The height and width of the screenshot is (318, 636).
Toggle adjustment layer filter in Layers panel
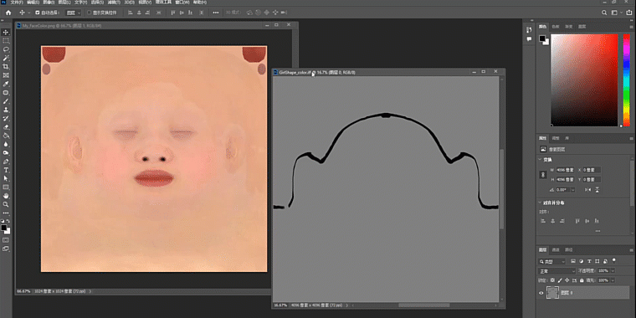[x=581, y=261]
